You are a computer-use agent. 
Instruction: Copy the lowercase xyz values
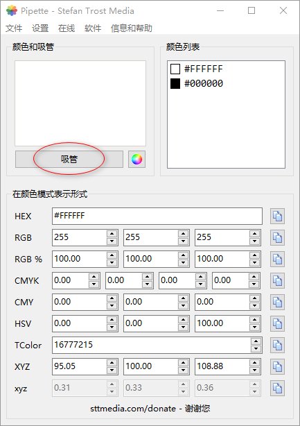pyautogui.click(x=277, y=389)
